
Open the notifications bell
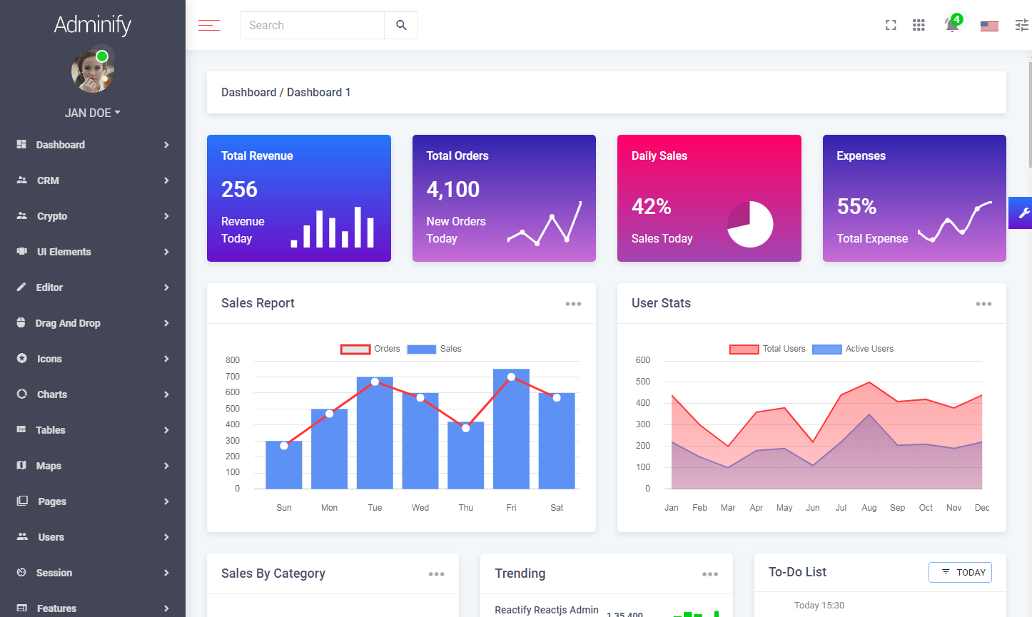click(x=951, y=25)
